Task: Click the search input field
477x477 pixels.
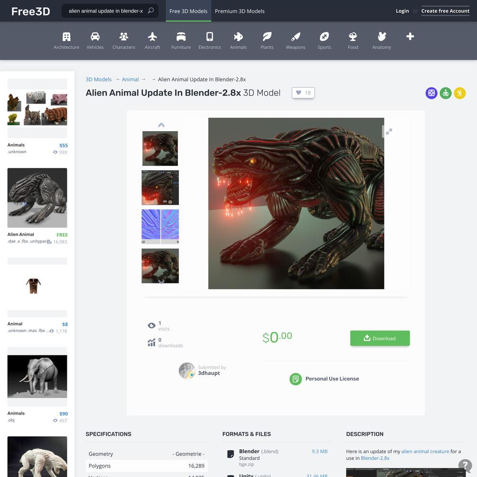Action: [x=106, y=11]
